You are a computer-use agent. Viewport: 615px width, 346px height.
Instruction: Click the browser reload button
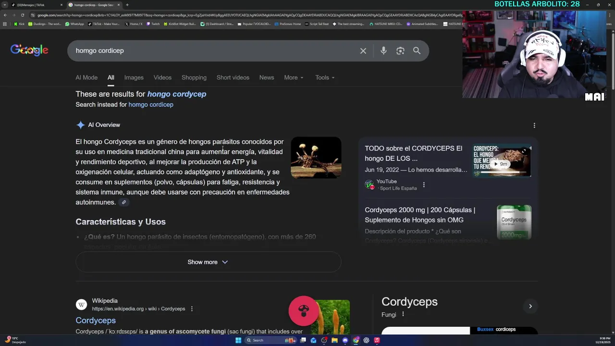(22, 15)
